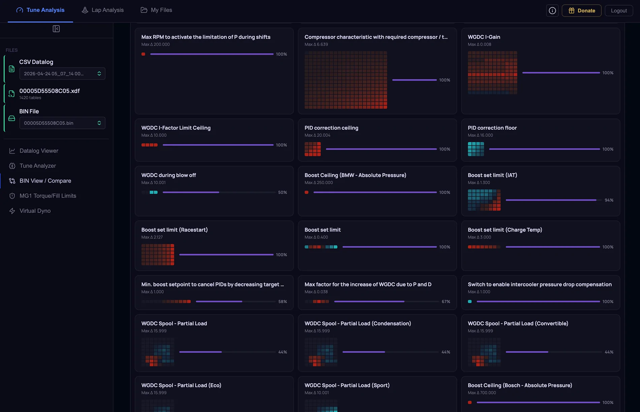Open BIN View / Compare page
Screen dimensions: 640x412
pyautogui.click(x=45, y=181)
